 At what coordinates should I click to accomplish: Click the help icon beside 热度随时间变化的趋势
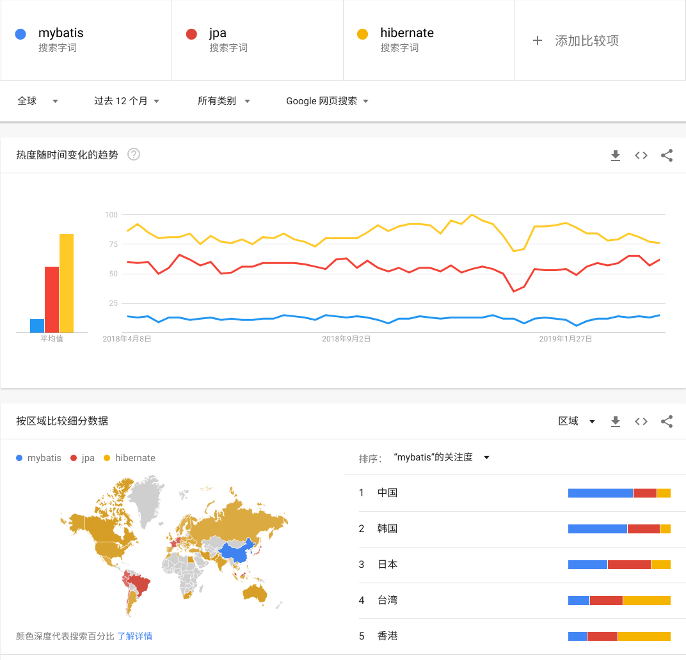click(133, 154)
